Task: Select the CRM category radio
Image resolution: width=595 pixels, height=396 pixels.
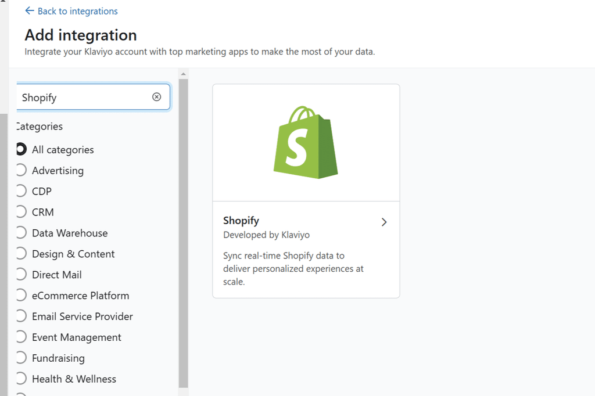Action: (21, 212)
